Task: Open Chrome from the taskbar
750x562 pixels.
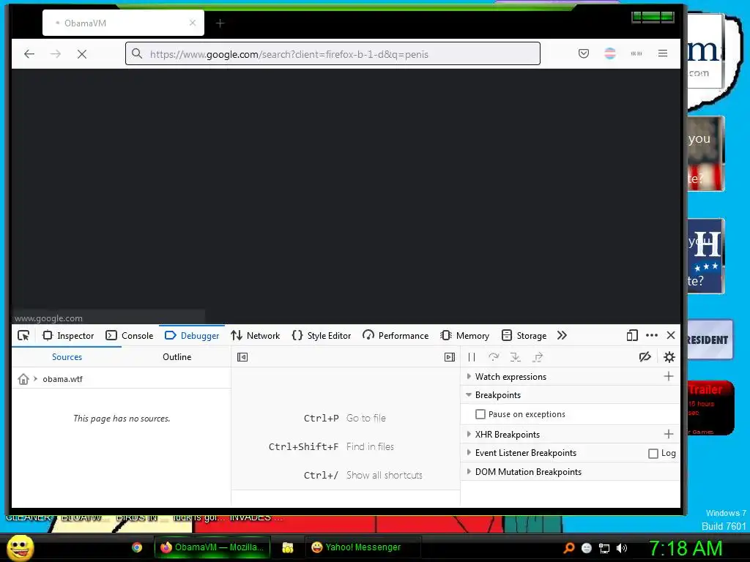Action: pyautogui.click(x=137, y=547)
